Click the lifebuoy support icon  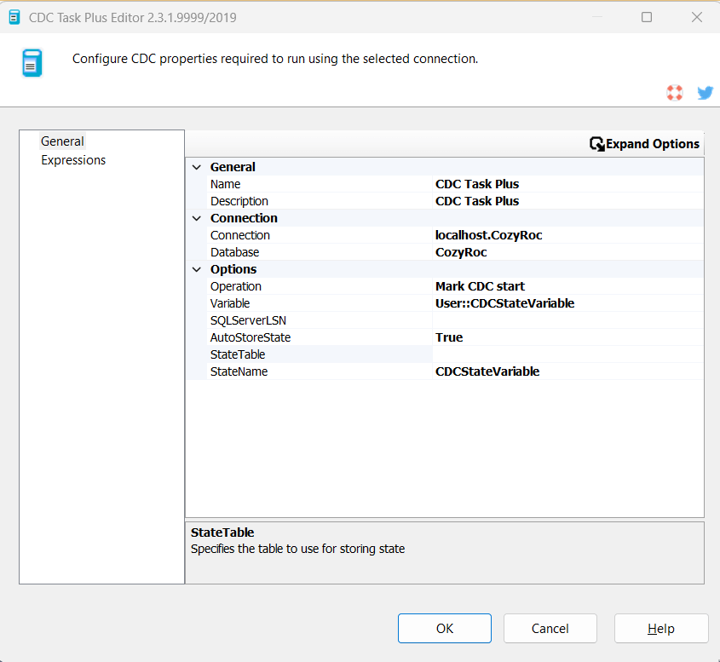click(675, 93)
